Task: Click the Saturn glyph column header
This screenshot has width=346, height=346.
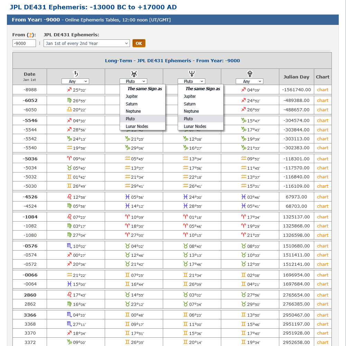Action: 76,74
